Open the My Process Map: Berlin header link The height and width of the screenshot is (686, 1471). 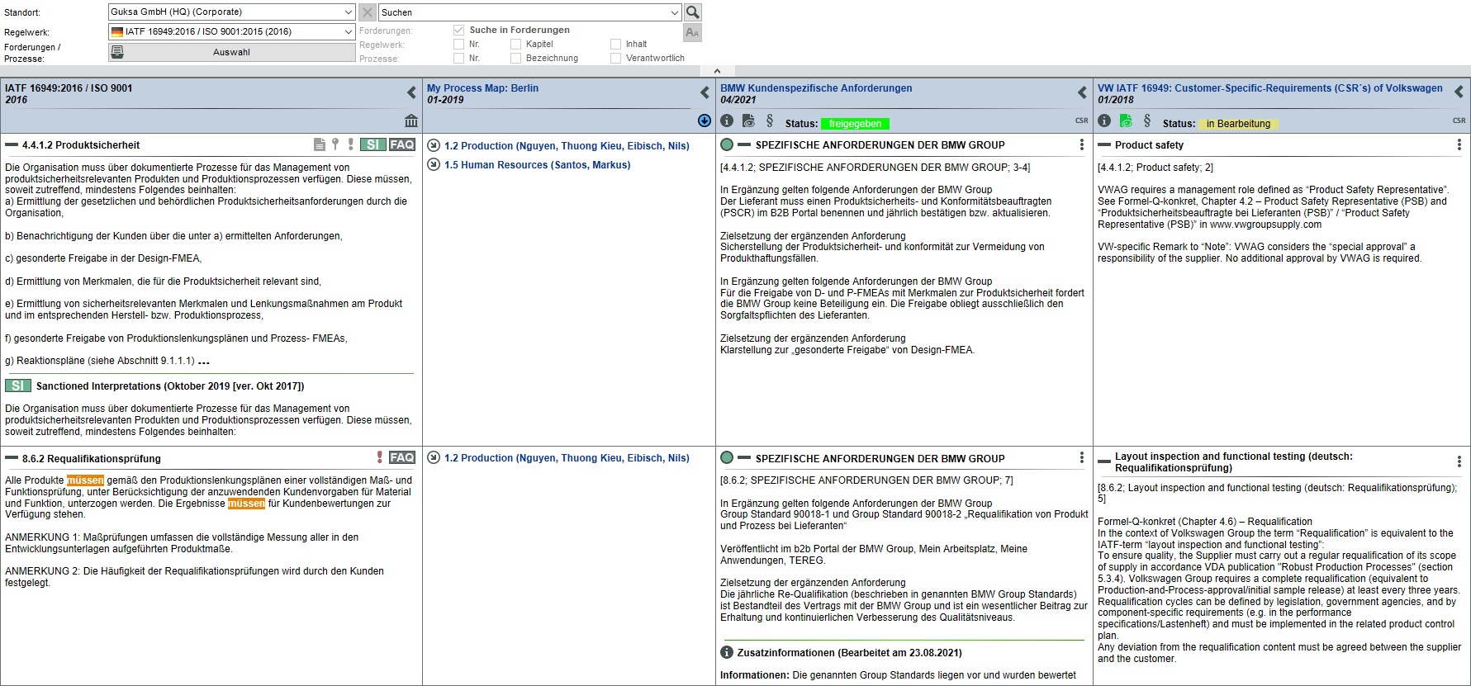coord(482,88)
